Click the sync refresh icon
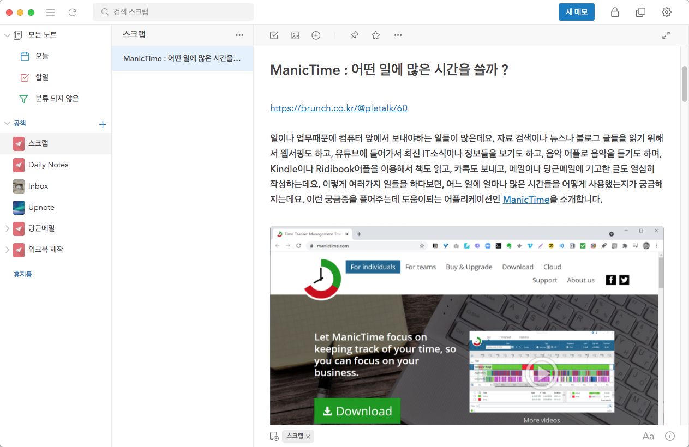Screen dimensions: 689x447 (x=73, y=12)
